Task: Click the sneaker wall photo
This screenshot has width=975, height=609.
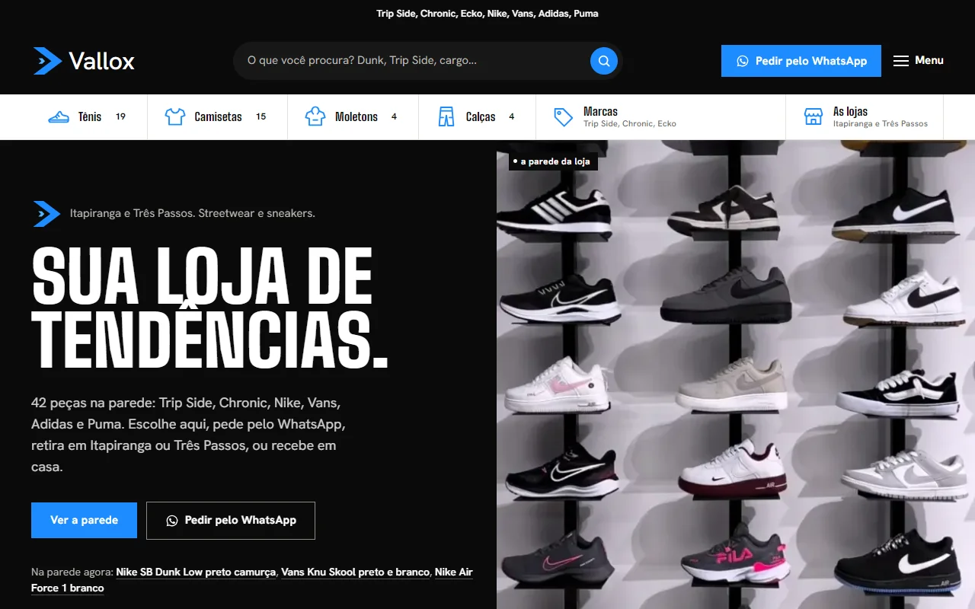Action: 736,375
